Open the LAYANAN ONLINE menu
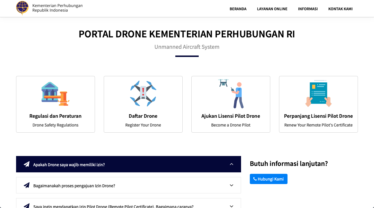Image resolution: width=374 pixels, height=208 pixels. (272, 9)
